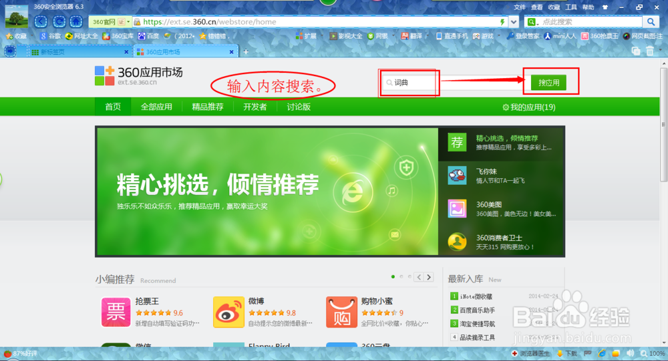This screenshot has height=361, width=668.
Task: Click the 搜应用 search button
Action: [x=548, y=83]
